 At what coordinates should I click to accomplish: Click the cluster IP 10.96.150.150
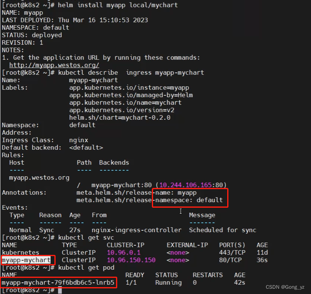pyautogui.click(x=131, y=260)
